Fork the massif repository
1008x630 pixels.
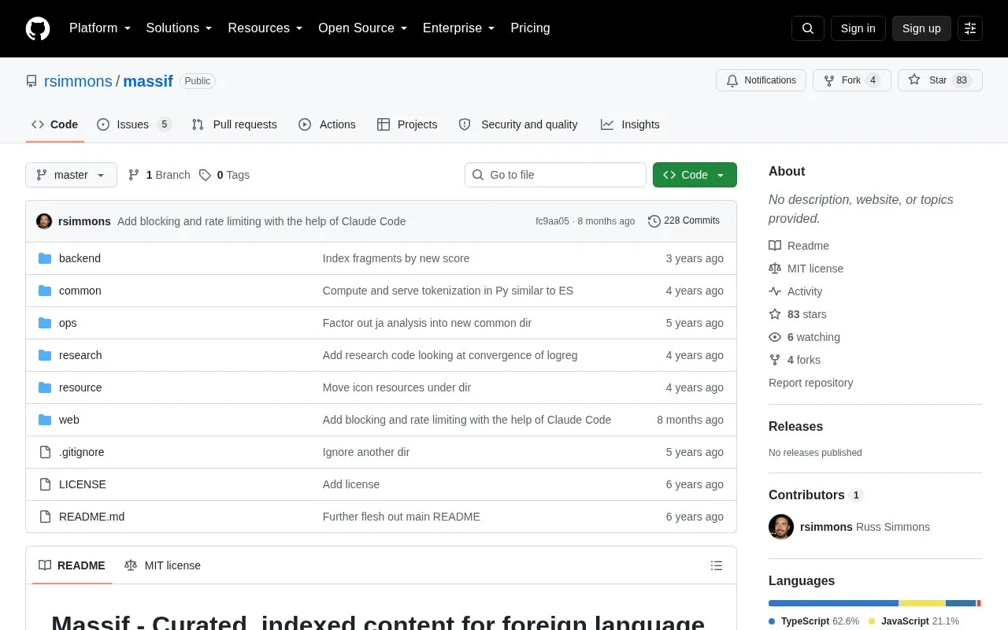(x=851, y=80)
